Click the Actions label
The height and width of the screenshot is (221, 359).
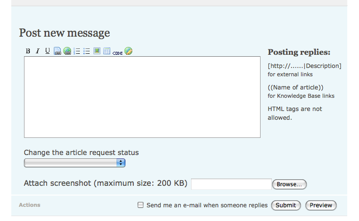(x=29, y=205)
